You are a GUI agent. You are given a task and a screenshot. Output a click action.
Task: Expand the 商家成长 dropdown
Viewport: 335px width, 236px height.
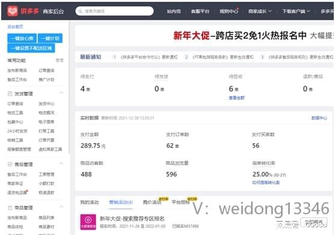260,11
